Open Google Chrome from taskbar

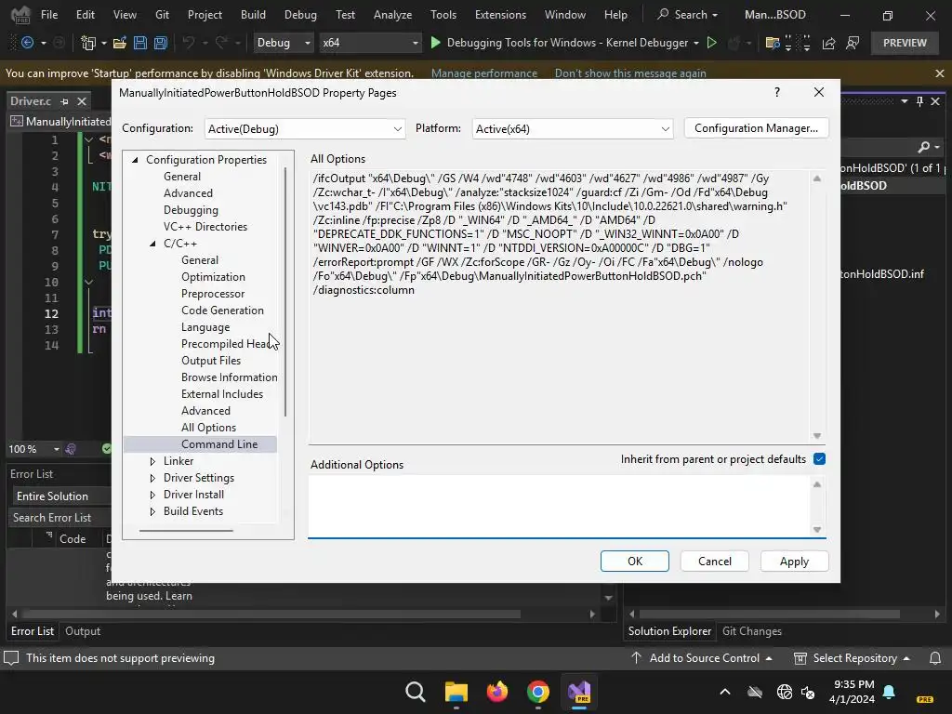[538, 692]
